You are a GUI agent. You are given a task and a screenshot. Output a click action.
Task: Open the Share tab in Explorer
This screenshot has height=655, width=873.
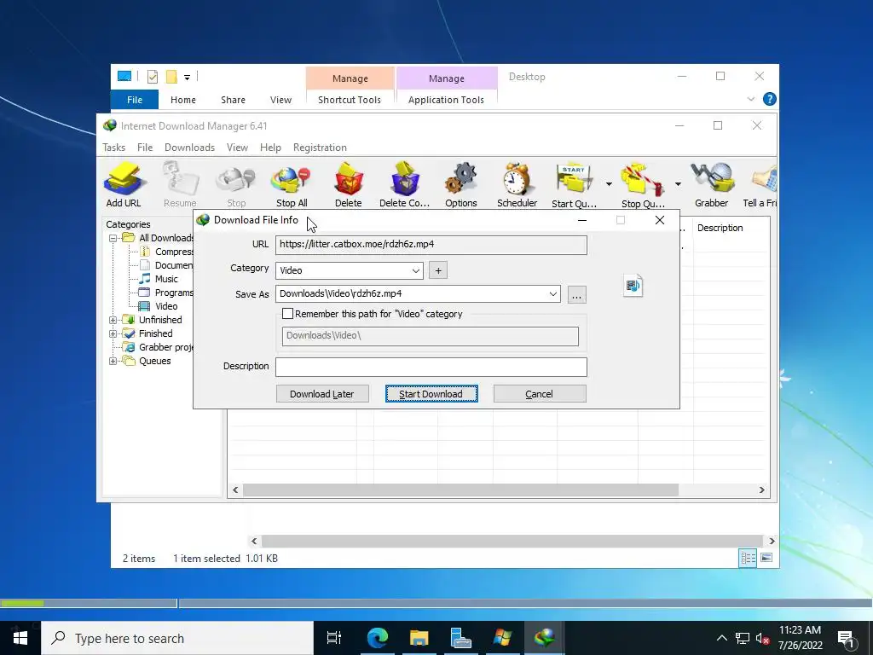pos(233,100)
